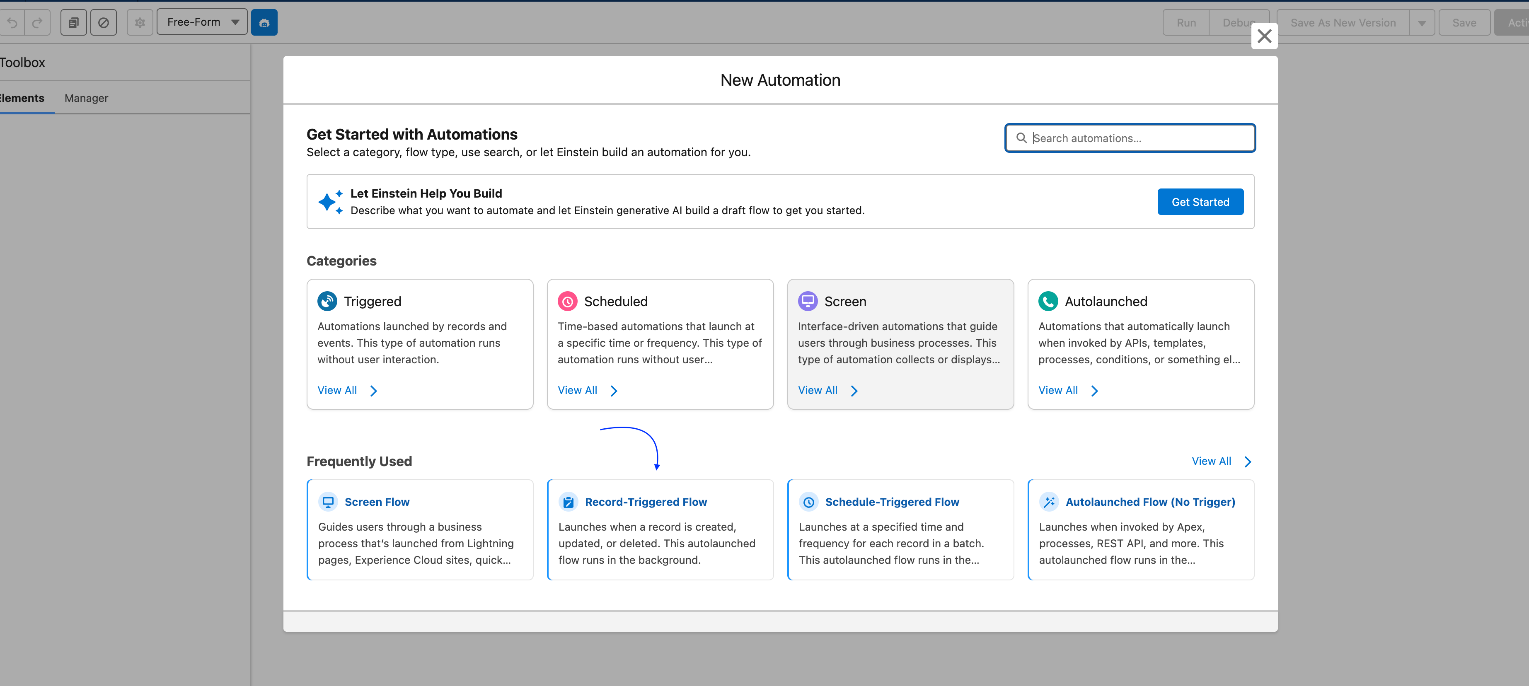The width and height of the screenshot is (1529, 686).
Task: Click the Scheduled category clock icon
Action: [x=567, y=302]
